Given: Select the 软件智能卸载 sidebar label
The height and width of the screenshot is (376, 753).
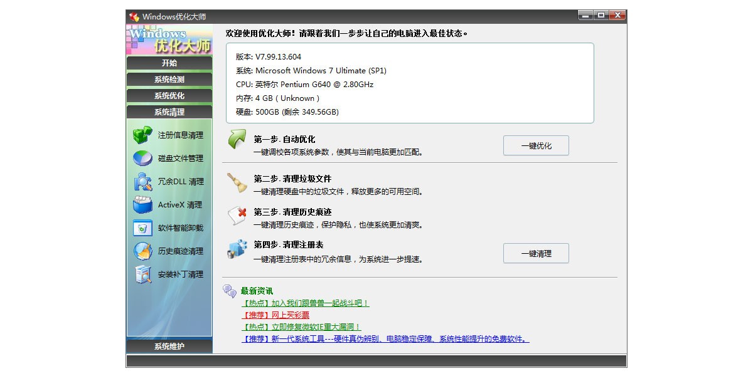Looking at the screenshot, I should coord(181,228).
